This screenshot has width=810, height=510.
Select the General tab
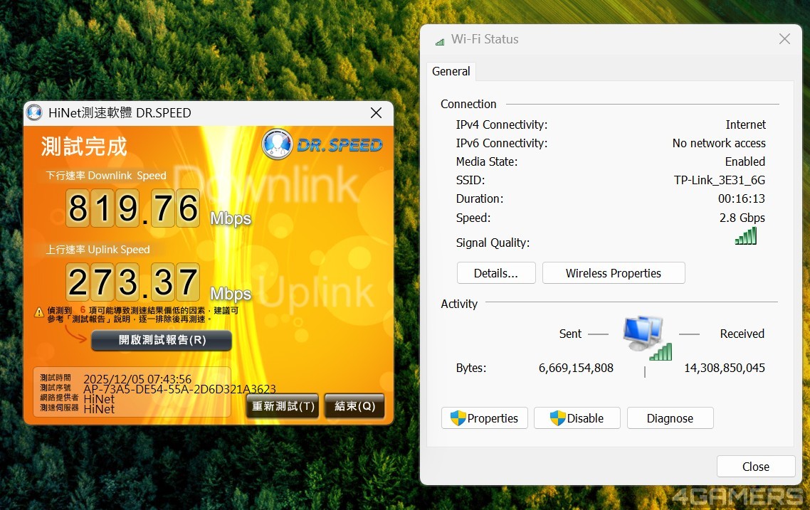click(451, 71)
